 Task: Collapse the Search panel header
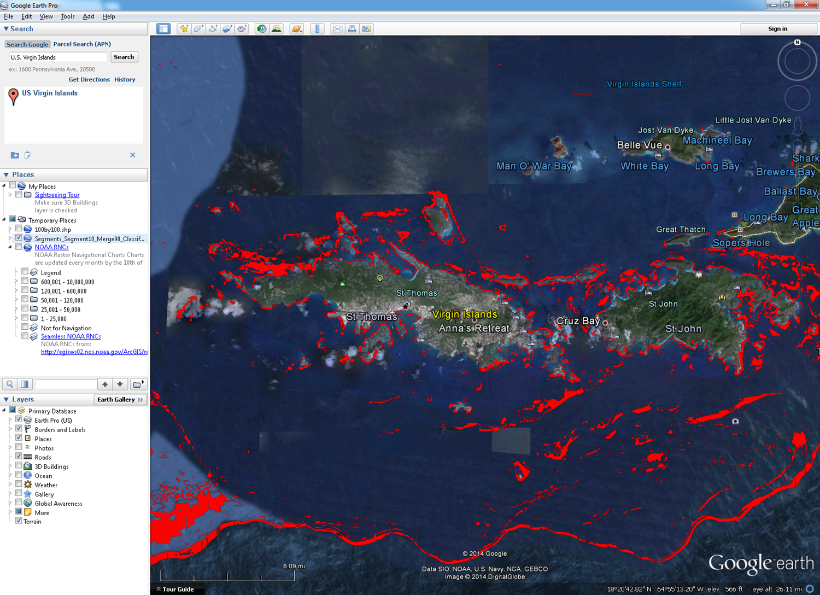(x=7, y=29)
